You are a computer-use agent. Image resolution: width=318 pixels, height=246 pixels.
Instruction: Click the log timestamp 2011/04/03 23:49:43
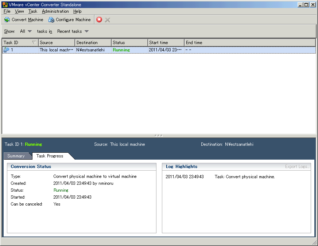point(185,177)
